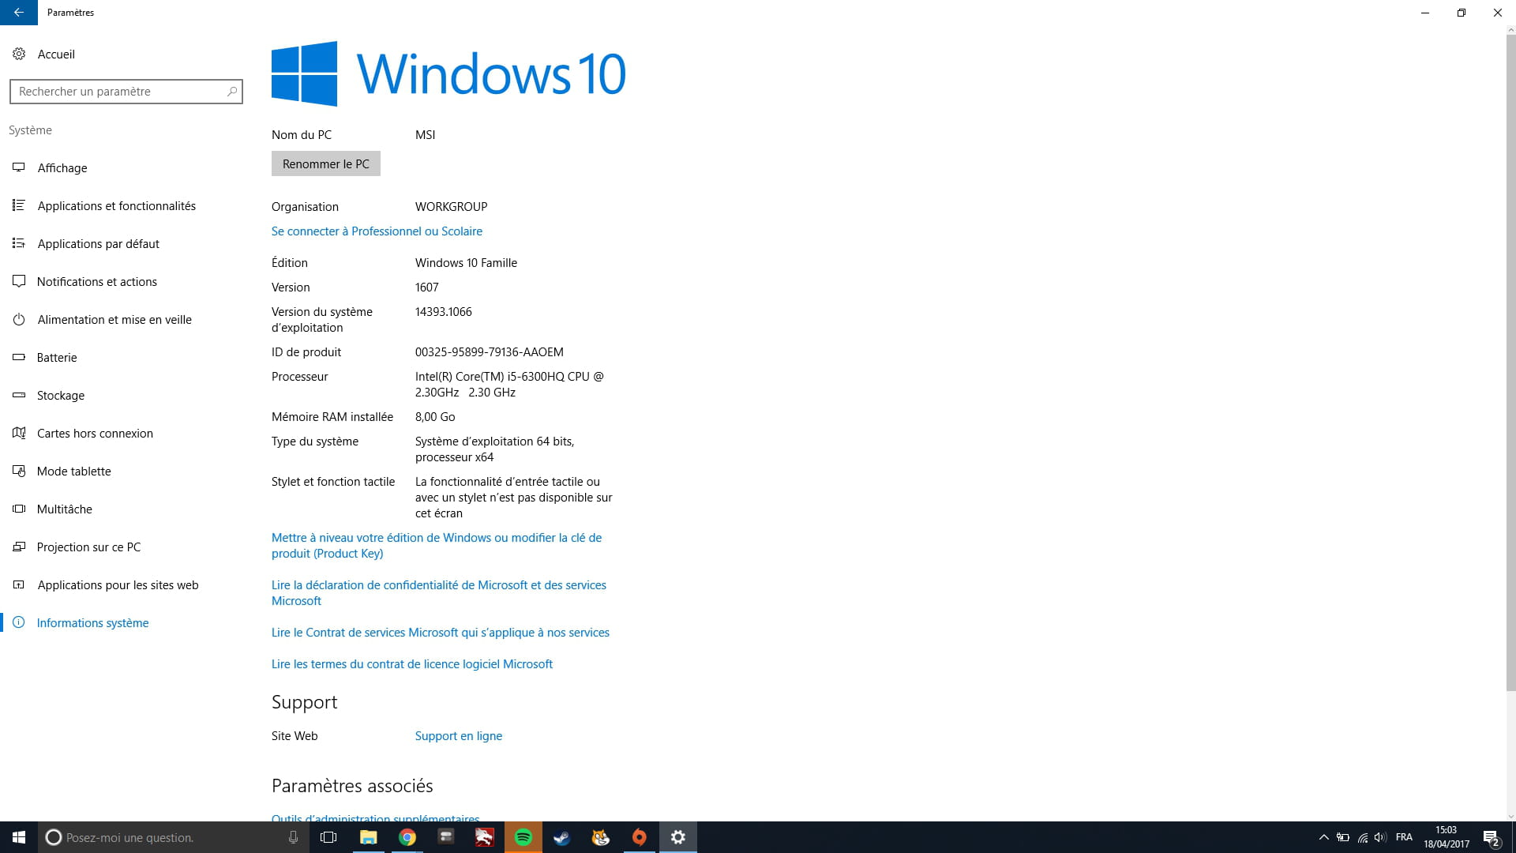Open Se connecter à Professionnel ou Scolaire link
Screen dimensions: 1516x853
377,231
